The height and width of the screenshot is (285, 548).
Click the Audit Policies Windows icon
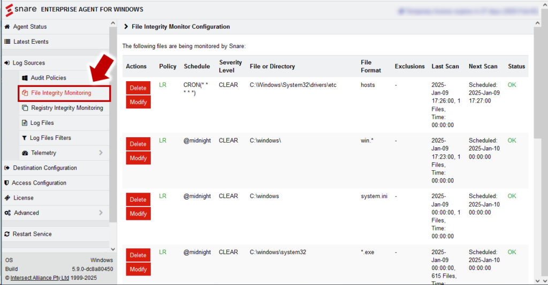click(x=25, y=78)
